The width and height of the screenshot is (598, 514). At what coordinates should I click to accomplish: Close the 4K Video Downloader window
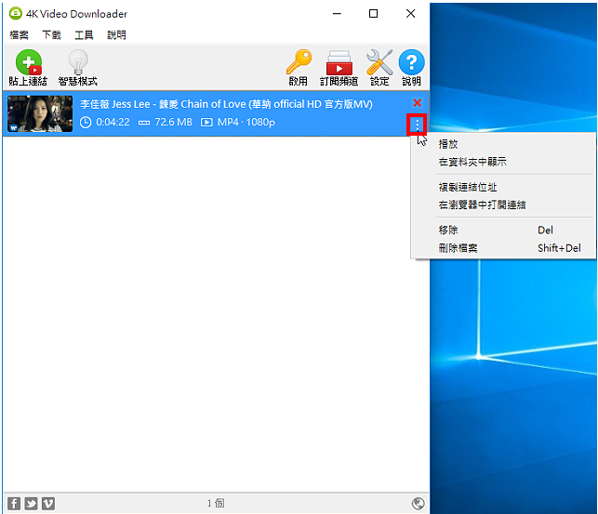tap(411, 14)
